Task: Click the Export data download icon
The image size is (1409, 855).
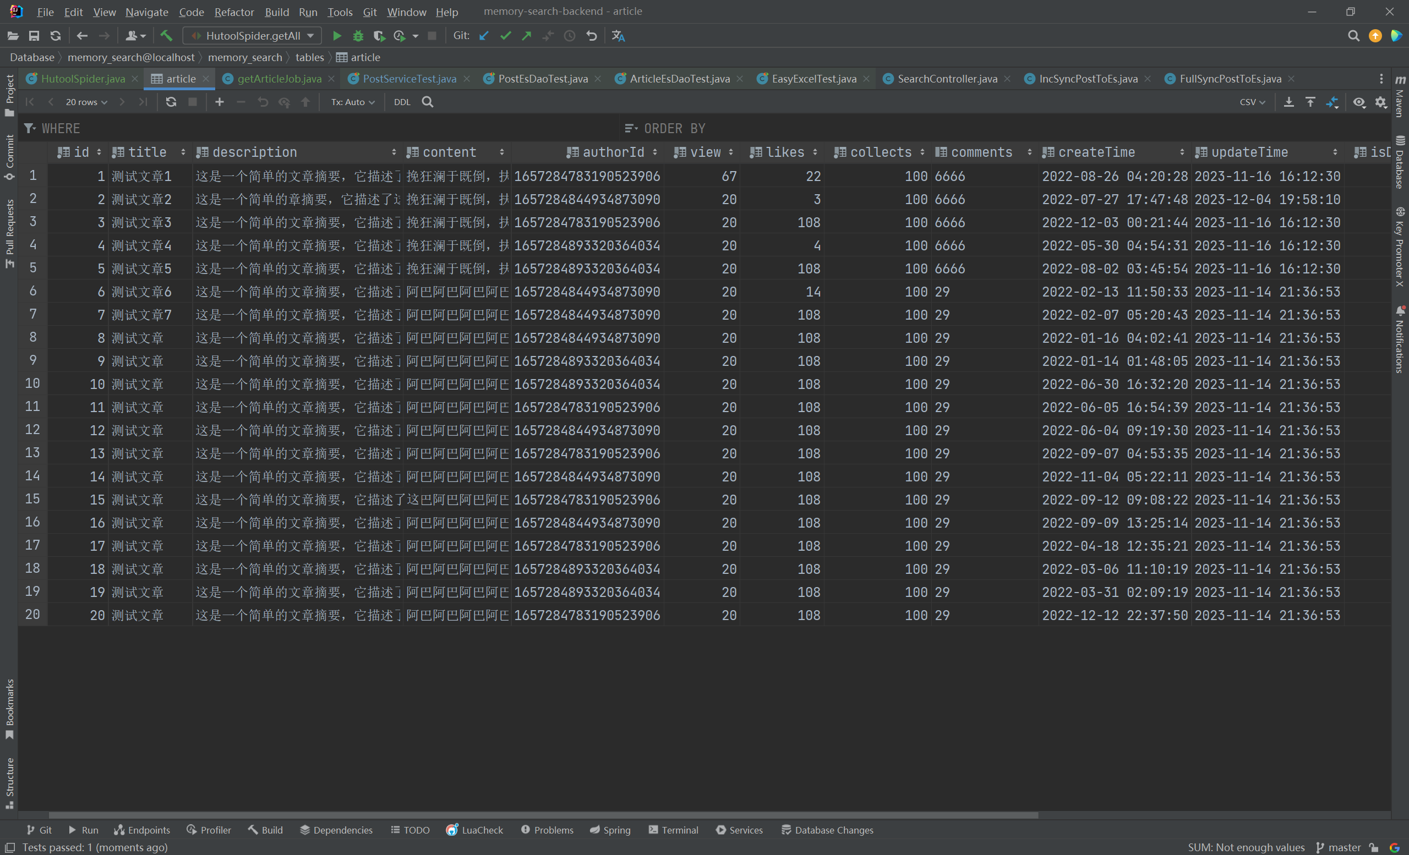Action: pos(1289,102)
